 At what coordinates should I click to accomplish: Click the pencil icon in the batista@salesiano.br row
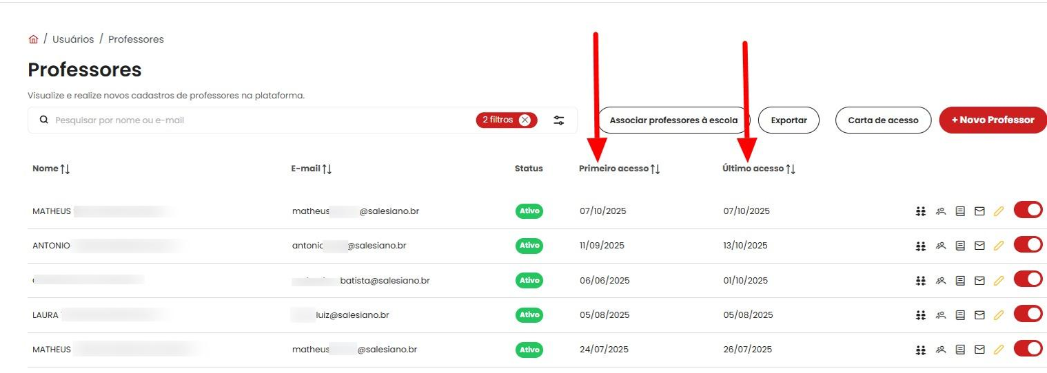[x=998, y=281]
